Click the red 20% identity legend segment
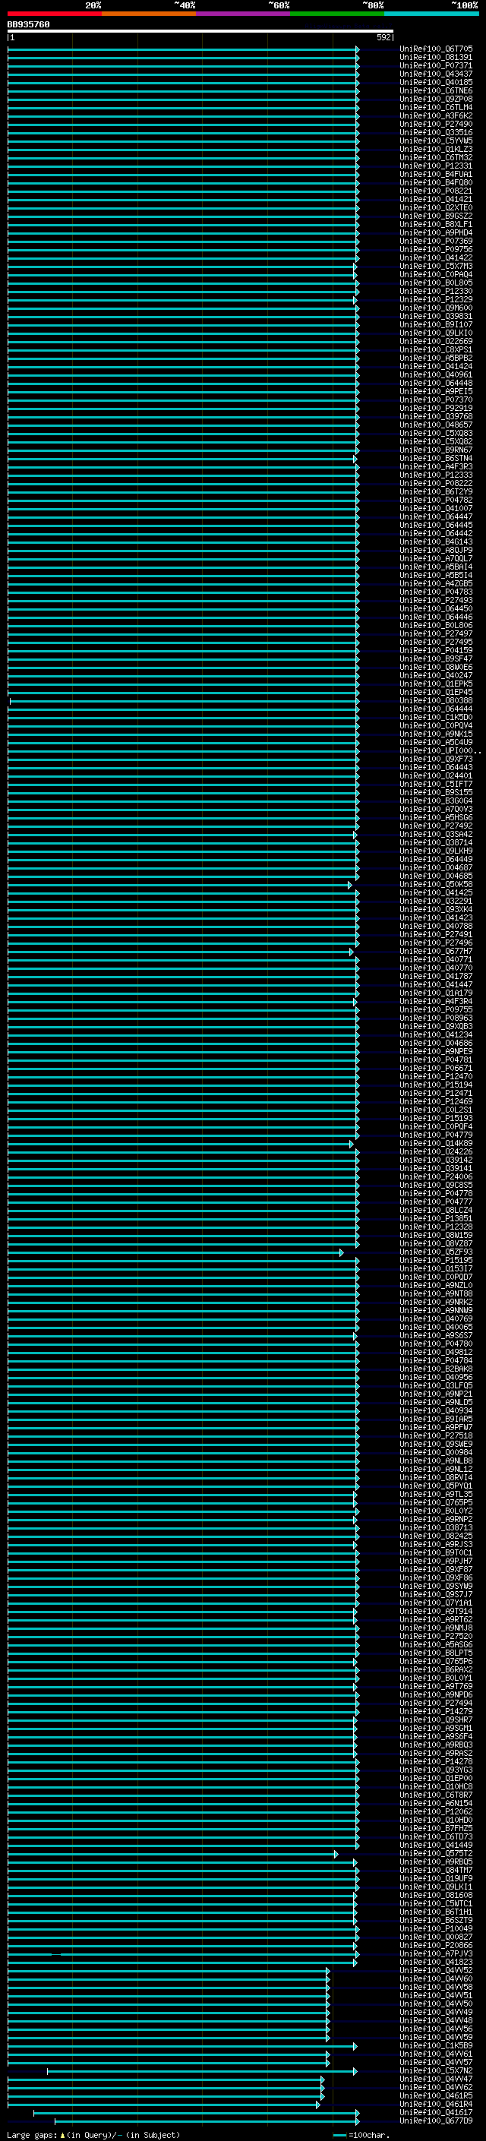 (x=54, y=14)
